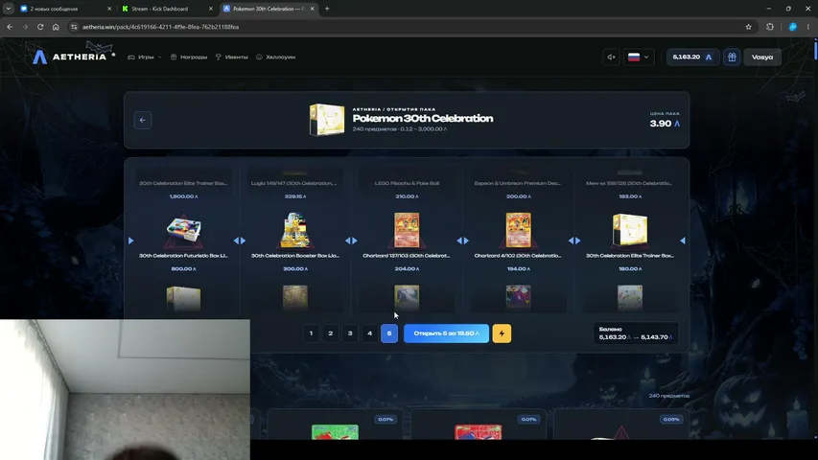Open the tab search dropdown arrow
Screen dimensions: 818x460
[x=9, y=9]
